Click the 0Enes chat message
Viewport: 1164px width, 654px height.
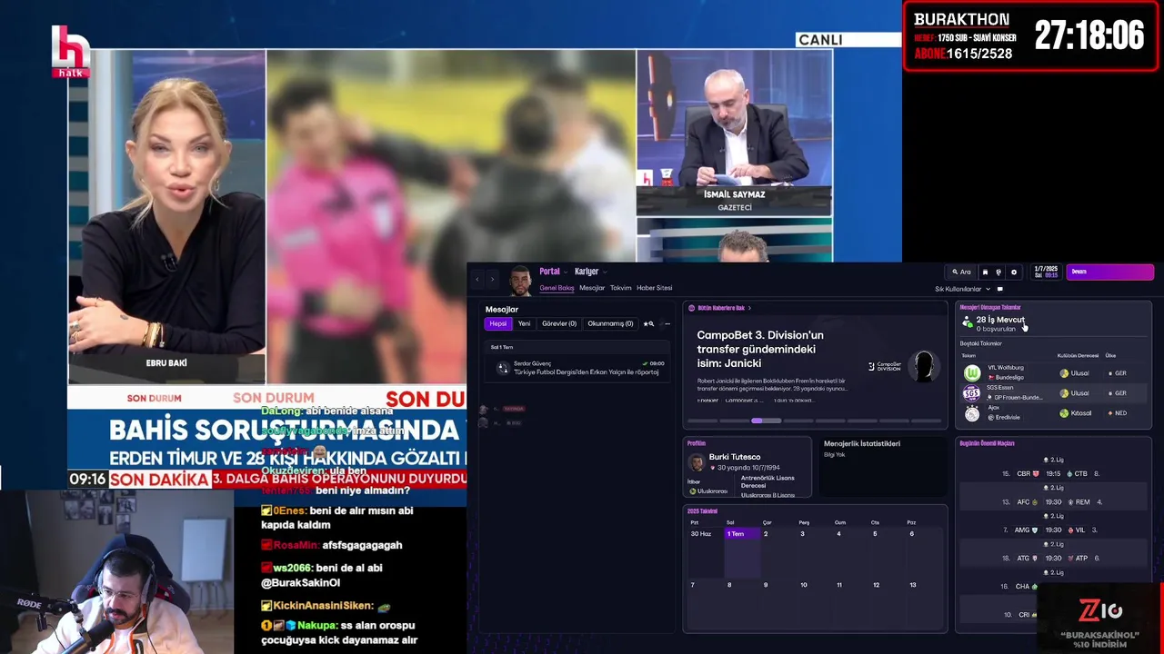coord(337,518)
